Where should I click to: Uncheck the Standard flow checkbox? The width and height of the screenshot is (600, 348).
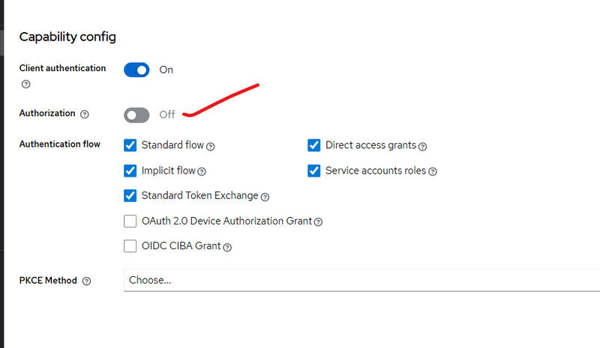[x=130, y=145]
